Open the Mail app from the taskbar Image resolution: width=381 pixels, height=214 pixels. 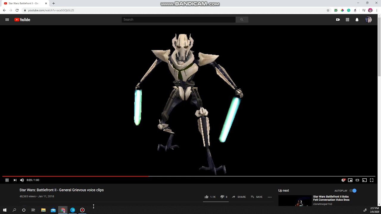[53, 210]
